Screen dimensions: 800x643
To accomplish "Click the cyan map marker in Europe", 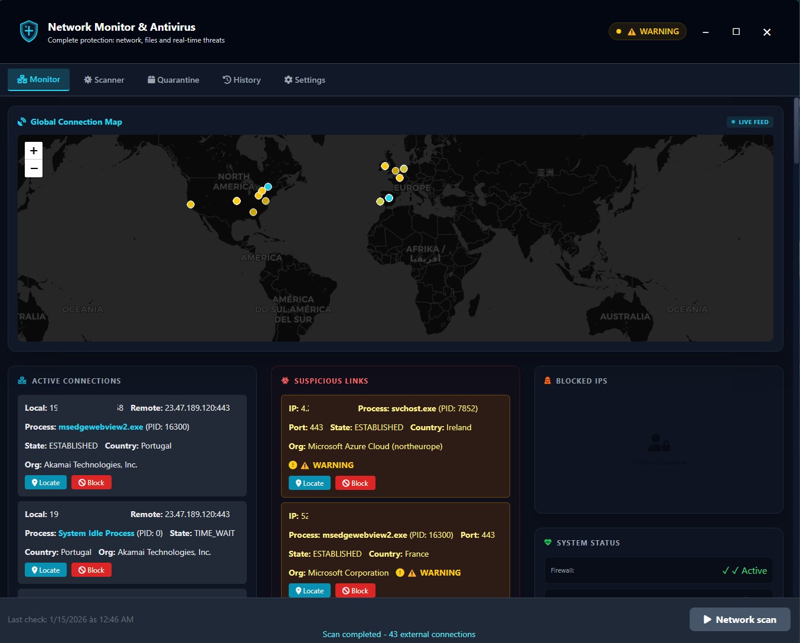I will (x=389, y=198).
